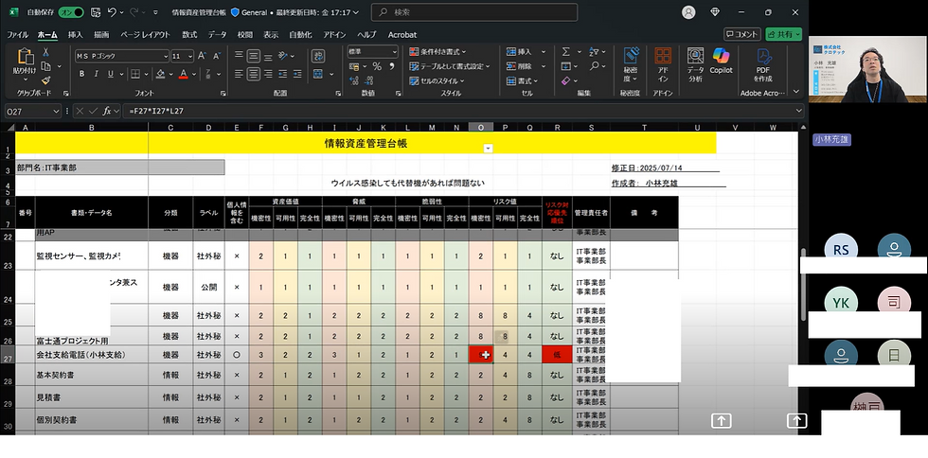
Task: Open the filter dropdown in the title row
Action: (489, 149)
